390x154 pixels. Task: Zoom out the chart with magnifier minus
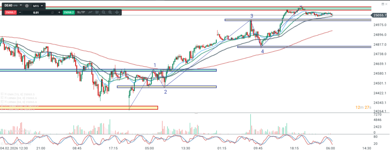point(104,13)
